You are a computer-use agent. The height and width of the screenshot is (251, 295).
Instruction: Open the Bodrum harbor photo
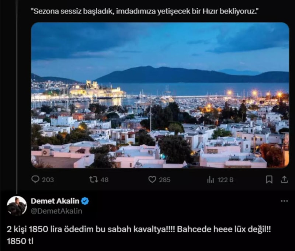160,95
